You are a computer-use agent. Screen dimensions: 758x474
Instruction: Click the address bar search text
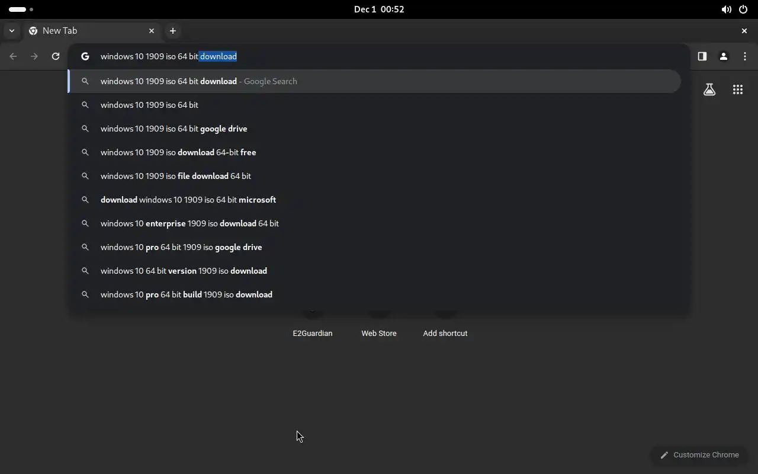pos(169,56)
